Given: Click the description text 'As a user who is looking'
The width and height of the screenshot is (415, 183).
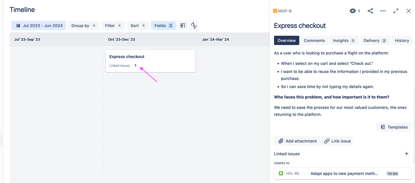Looking at the screenshot, I should (332, 53).
